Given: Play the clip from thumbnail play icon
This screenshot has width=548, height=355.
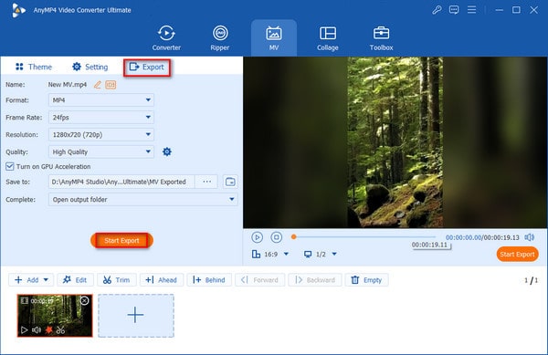Looking at the screenshot, I should coord(24,329).
